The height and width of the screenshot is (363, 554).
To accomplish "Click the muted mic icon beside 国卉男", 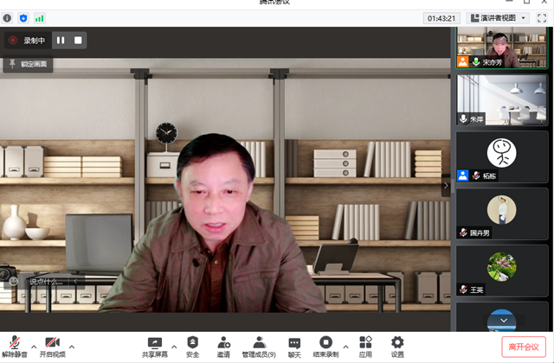I will click(463, 232).
